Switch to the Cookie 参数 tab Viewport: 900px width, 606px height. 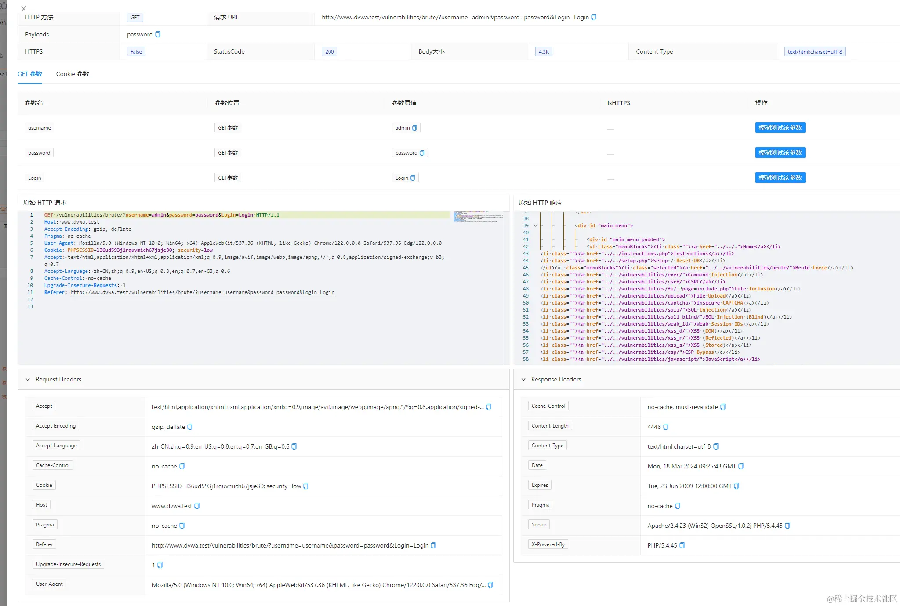tap(73, 74)
